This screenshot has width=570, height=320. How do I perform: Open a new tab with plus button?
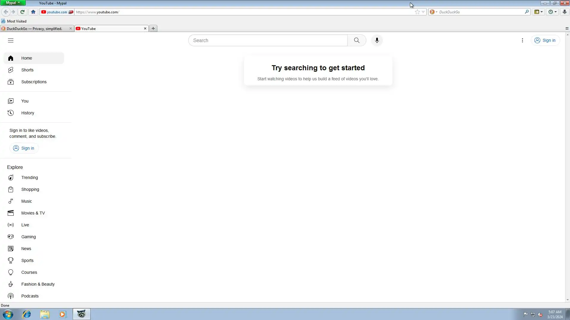click(x=153, y=29)
